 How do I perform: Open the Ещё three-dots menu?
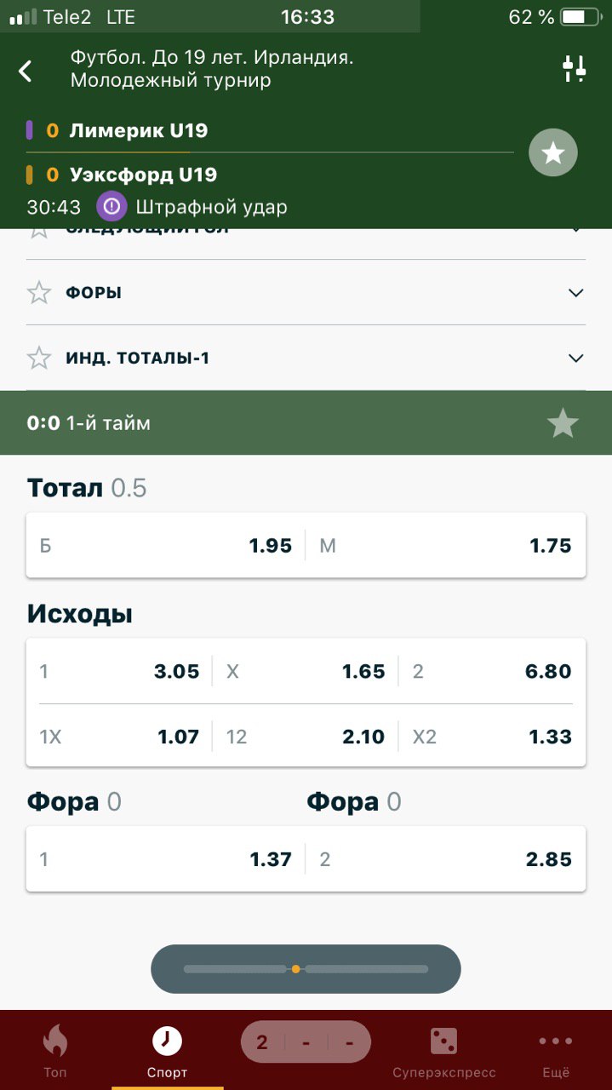556,1048
